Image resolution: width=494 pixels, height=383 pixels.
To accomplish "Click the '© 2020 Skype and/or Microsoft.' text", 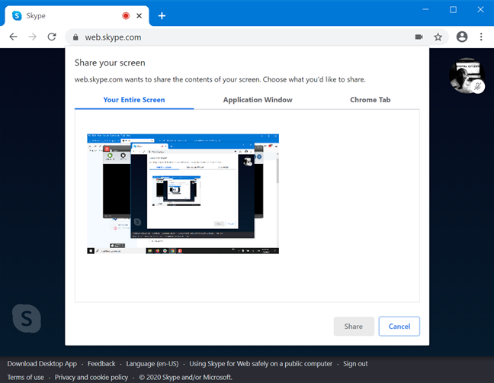I will click(x=185, y=378).
